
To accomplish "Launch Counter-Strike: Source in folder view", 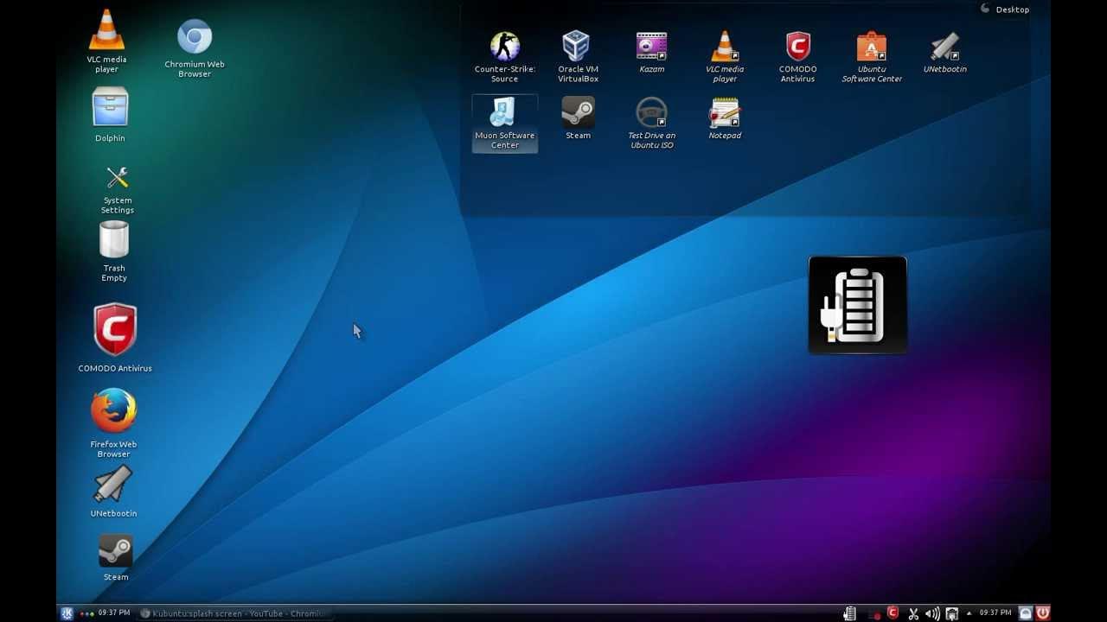I will [505, 57].
